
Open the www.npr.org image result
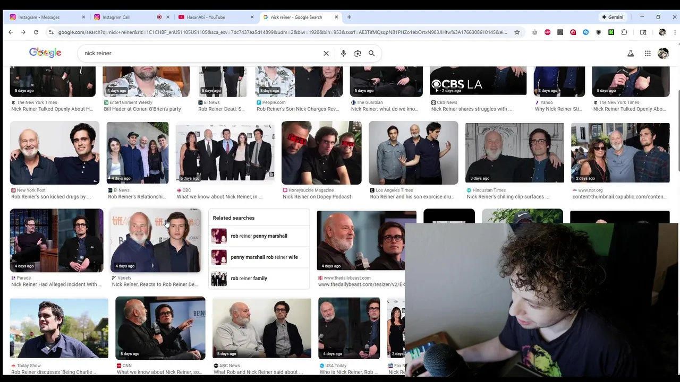pos(620,153)
